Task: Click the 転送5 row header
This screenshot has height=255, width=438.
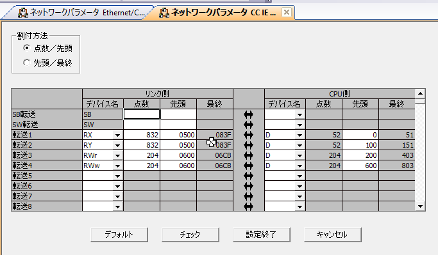Action: pos(47,176)
